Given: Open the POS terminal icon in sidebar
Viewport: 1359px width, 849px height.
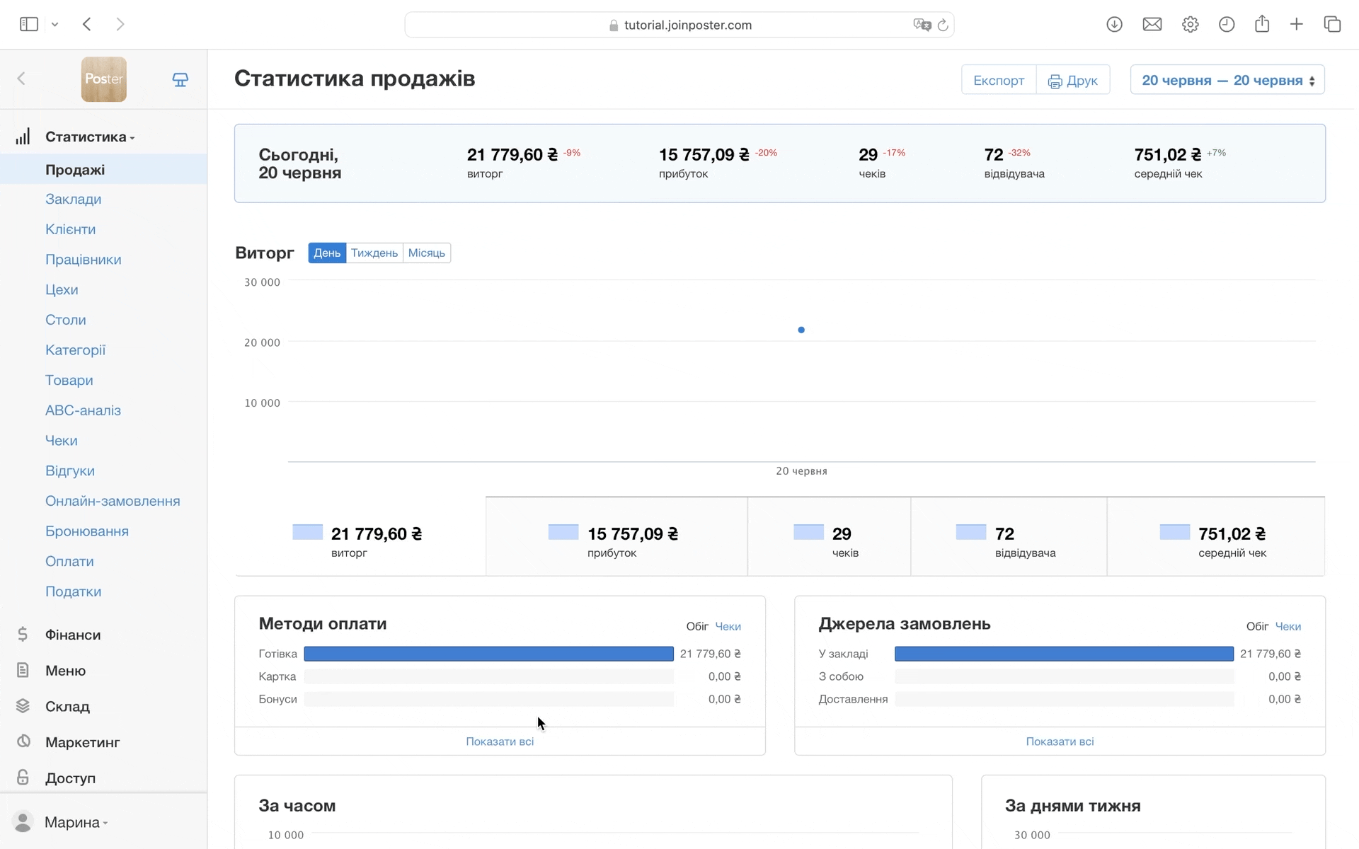Looking at the screenshot, I should click(180, 79).
